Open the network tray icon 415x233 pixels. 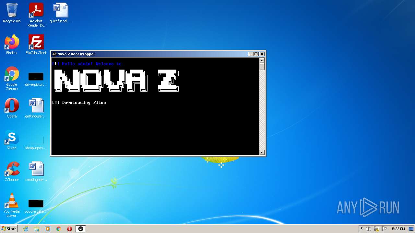(x=376, y=229)
